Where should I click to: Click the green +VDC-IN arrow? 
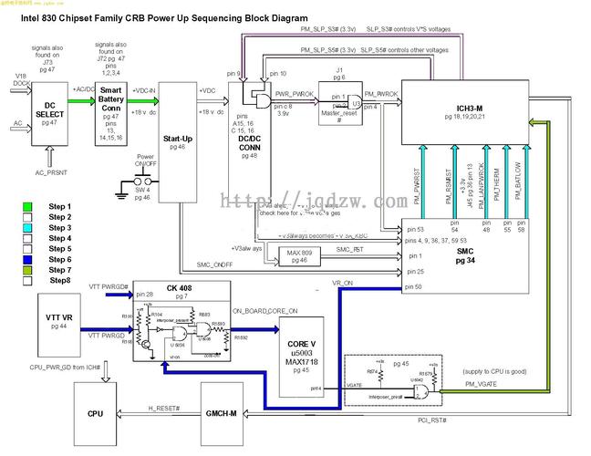point(143,101)
